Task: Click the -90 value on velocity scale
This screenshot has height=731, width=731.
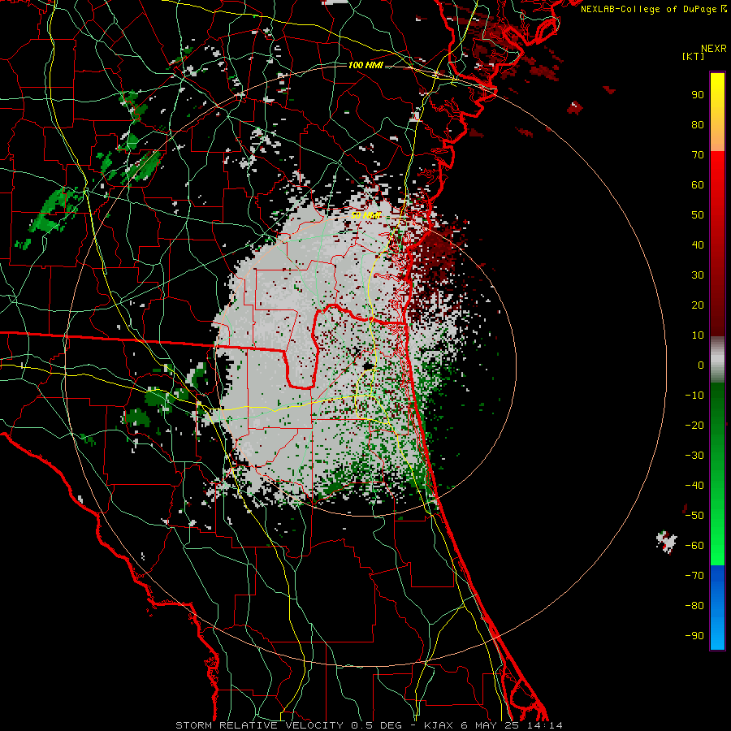Action: click(694, 636)
